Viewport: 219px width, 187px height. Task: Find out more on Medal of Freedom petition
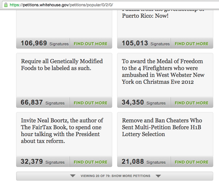point(191,103)
